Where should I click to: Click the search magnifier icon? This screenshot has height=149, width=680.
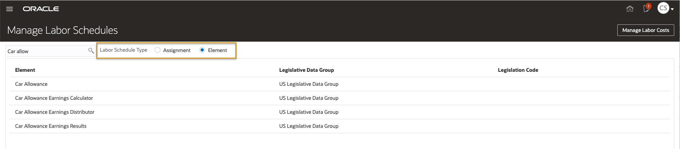point(91,51)
